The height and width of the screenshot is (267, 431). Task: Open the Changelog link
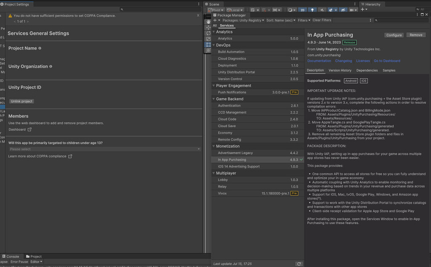[x=343, y=60]
